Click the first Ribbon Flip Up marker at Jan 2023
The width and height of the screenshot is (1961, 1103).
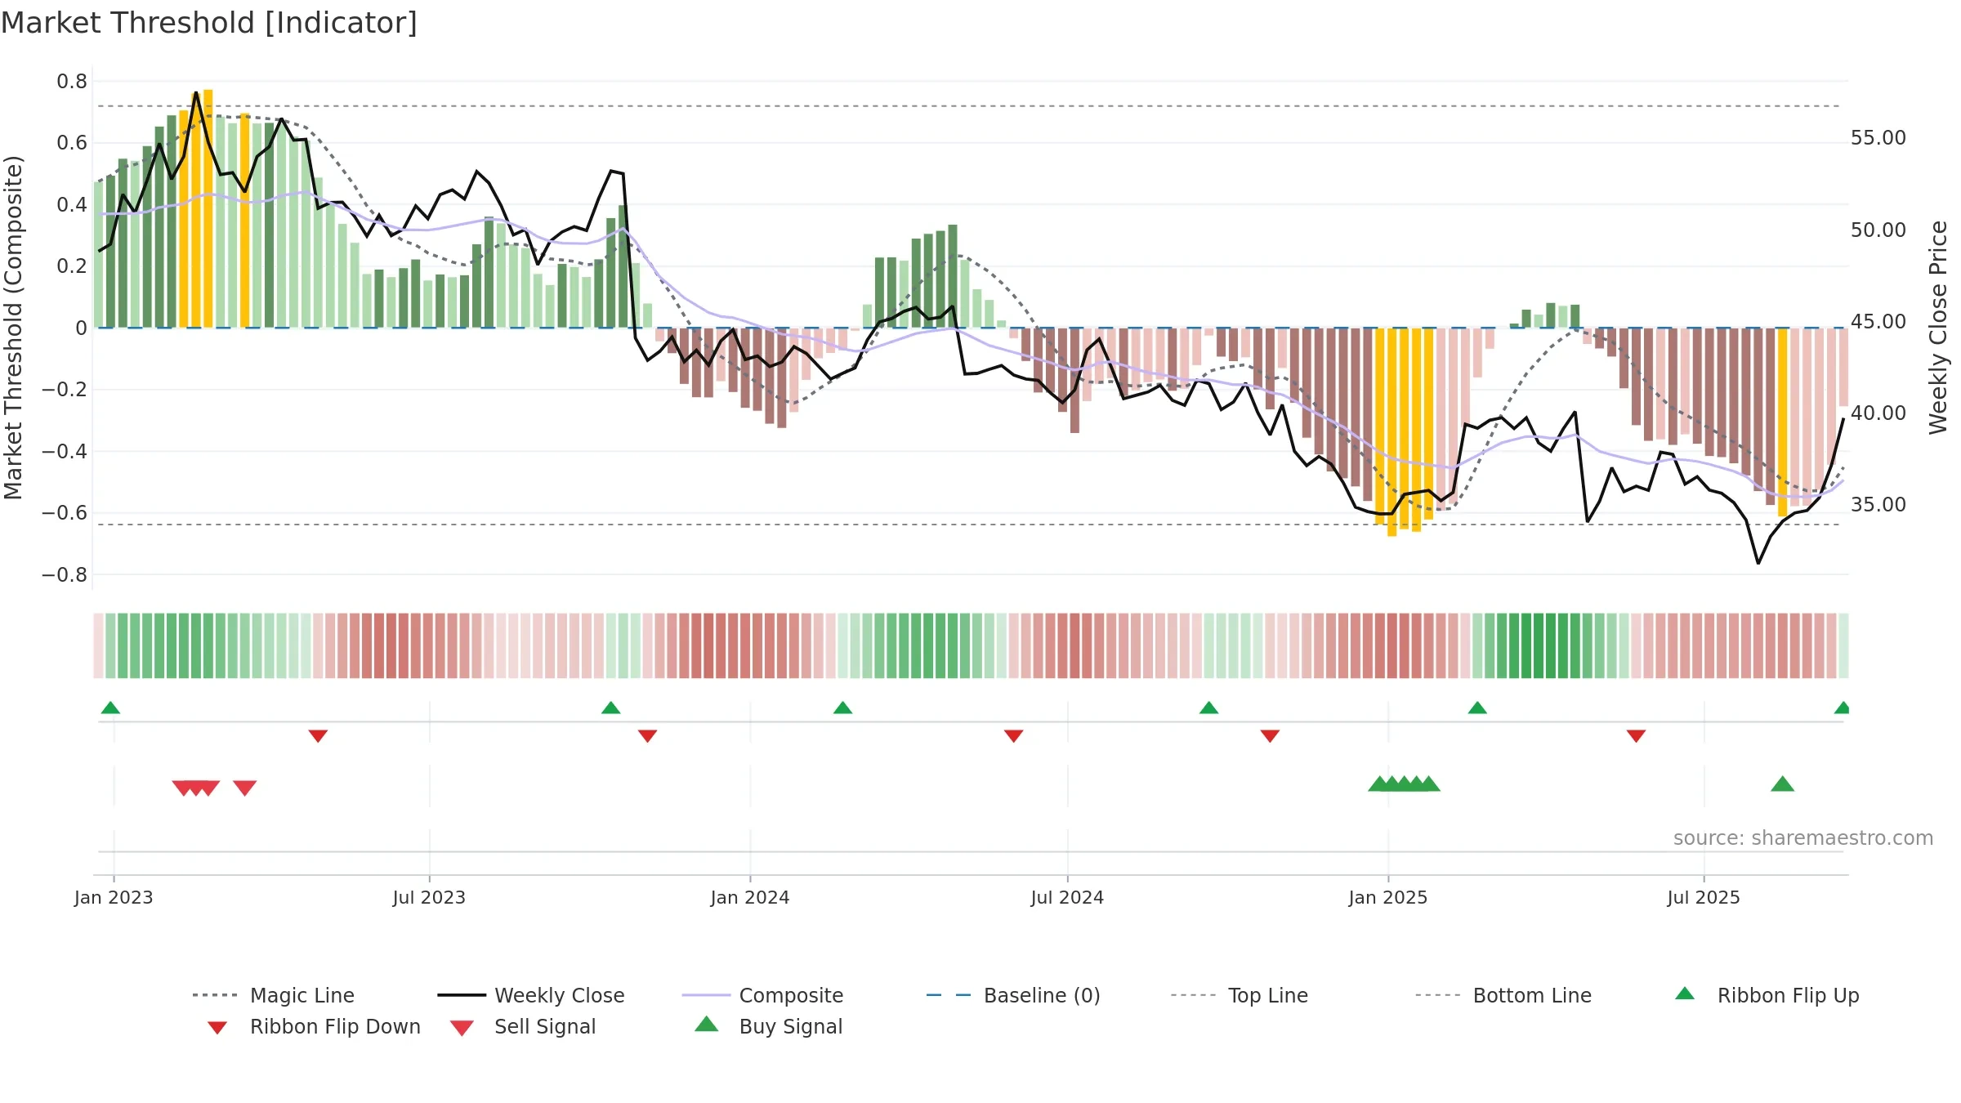[110, 708]
